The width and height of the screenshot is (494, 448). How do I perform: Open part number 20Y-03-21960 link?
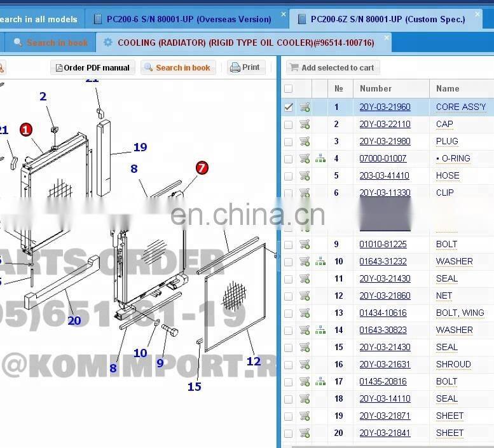(385, 107)
